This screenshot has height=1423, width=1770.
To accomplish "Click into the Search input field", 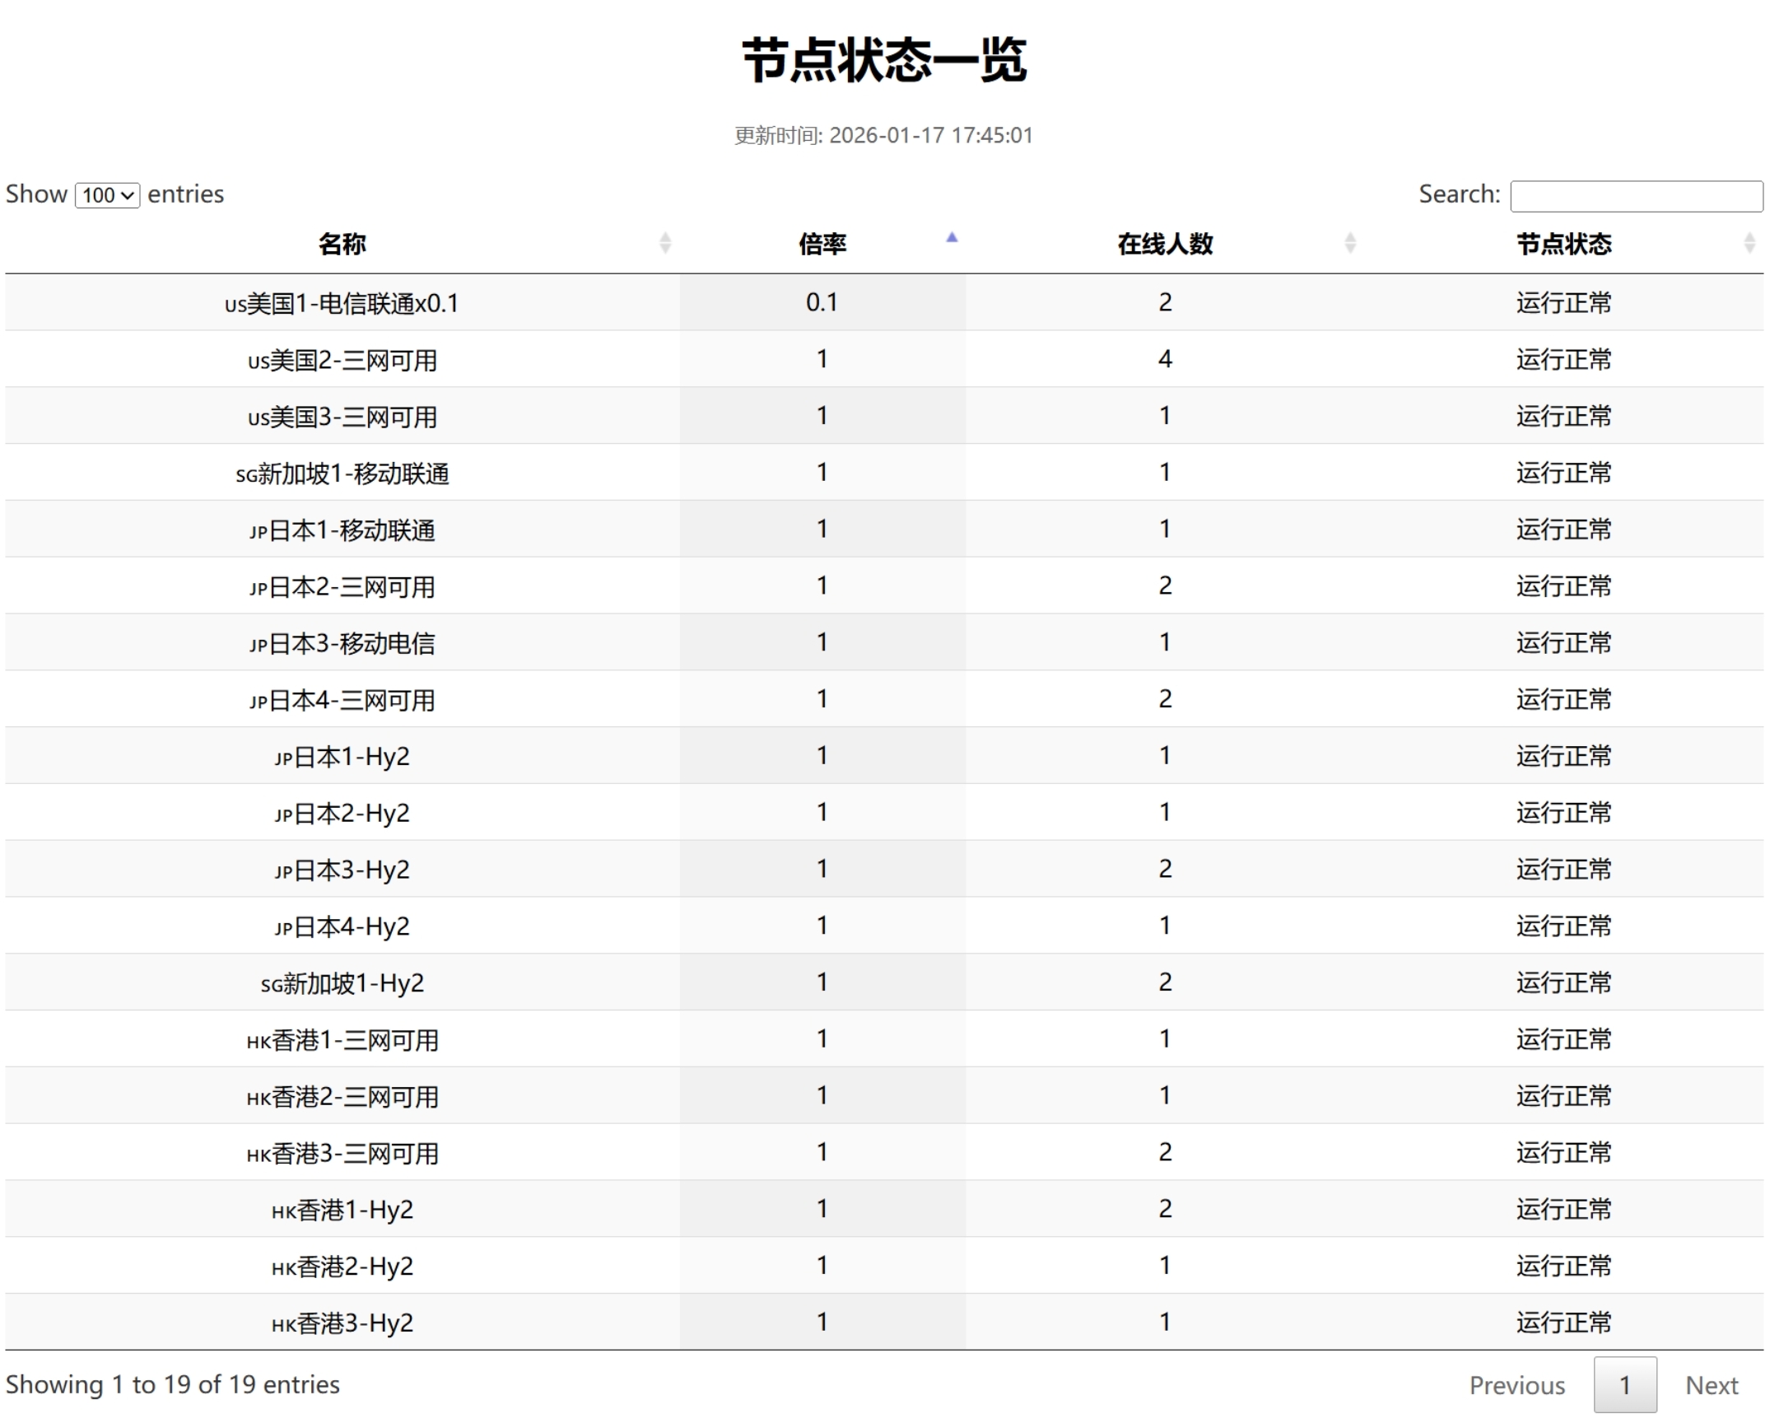I will pyautogui.click(x=1636, y=196).
